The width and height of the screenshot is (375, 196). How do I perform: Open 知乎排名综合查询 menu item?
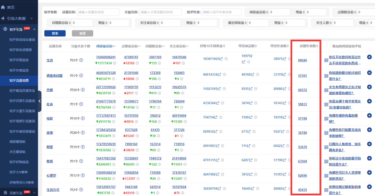tap(22, 40)
